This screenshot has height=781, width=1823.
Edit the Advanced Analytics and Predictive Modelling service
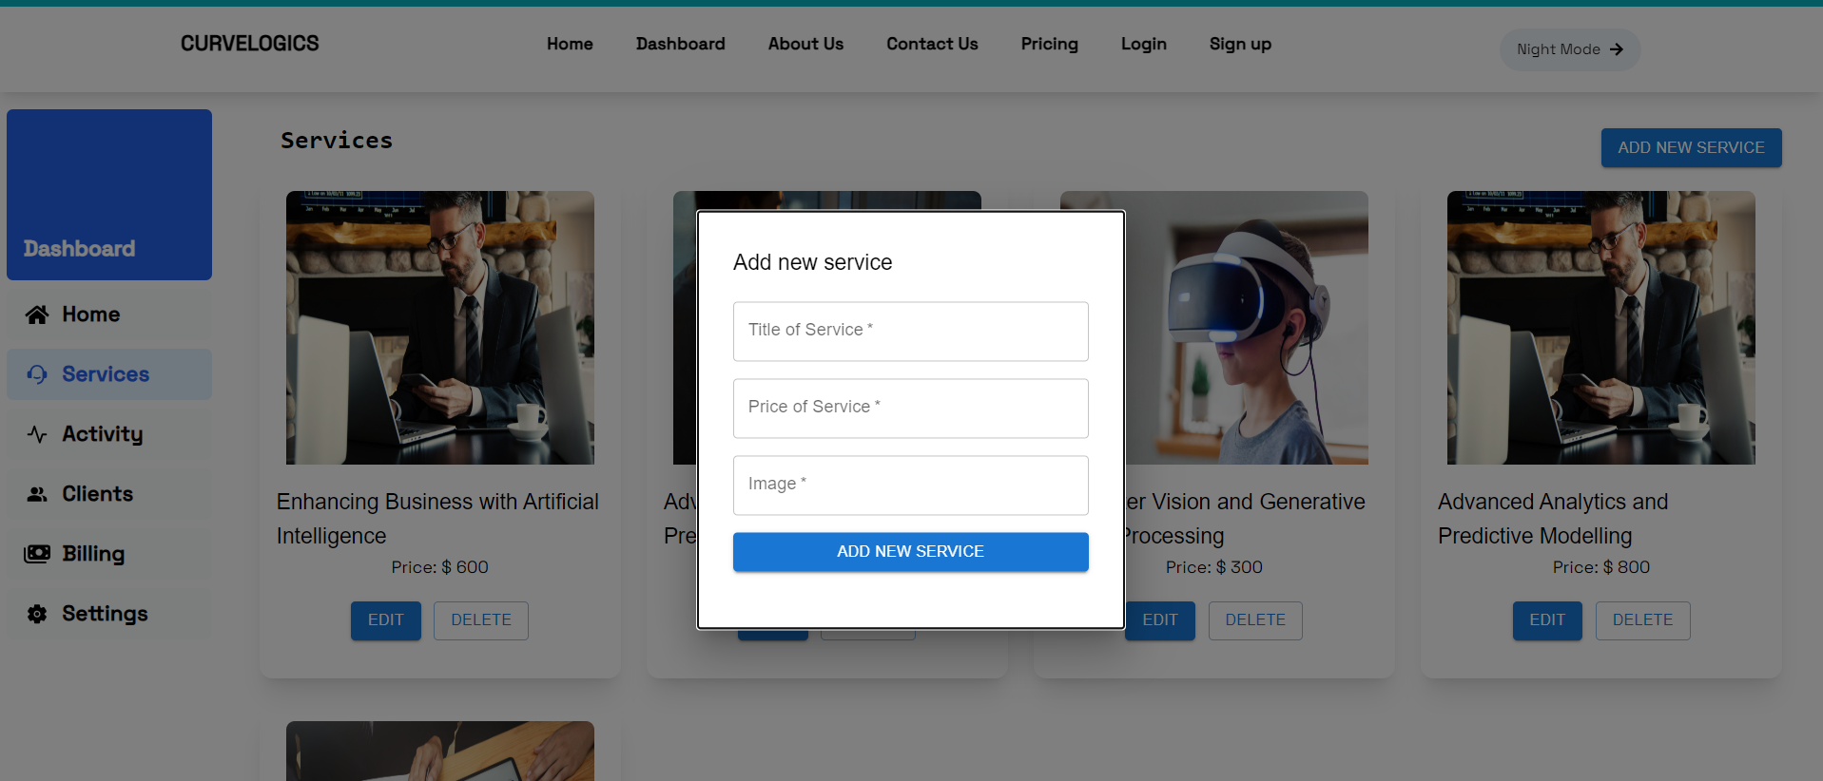tap(1547, 620)
